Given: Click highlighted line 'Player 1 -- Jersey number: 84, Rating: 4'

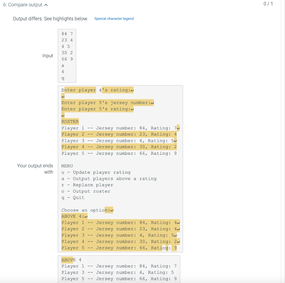Looking at the screenshot, I should coord(121,223).
